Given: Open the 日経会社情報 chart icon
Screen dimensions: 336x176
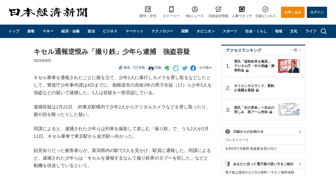Looking at the screenshot, I should coord(218,9).
